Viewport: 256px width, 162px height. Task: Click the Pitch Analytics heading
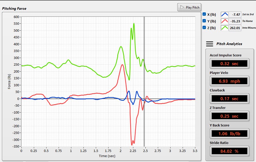click(229, 44)
